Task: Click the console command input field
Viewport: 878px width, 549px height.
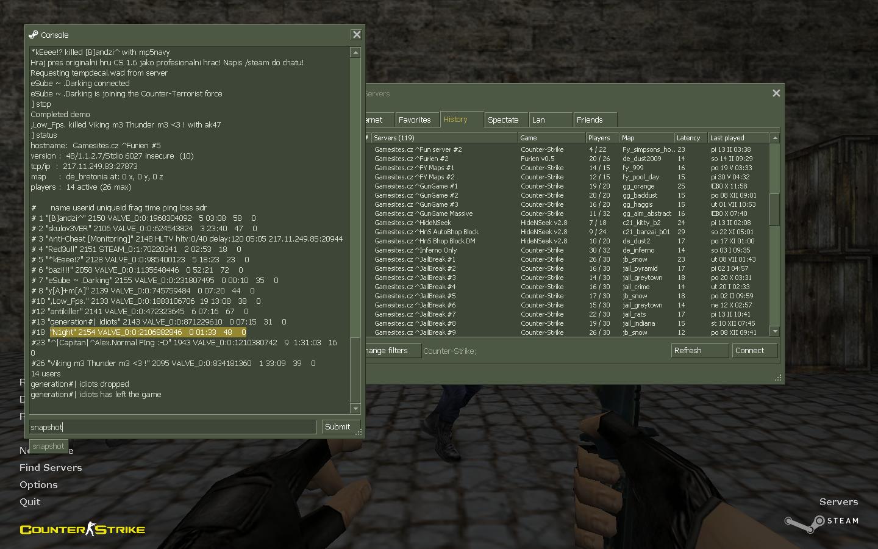Action: coord(173,427)
